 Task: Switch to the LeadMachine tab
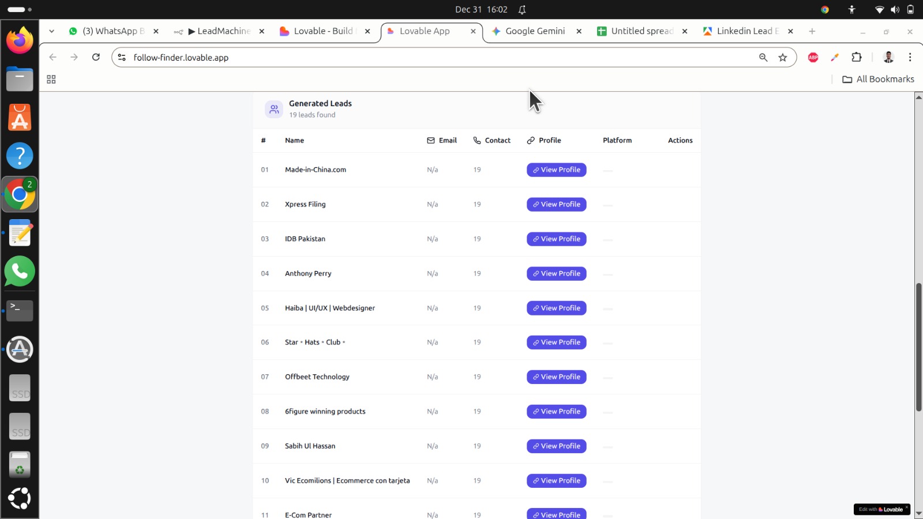click(x=219, y=31)
